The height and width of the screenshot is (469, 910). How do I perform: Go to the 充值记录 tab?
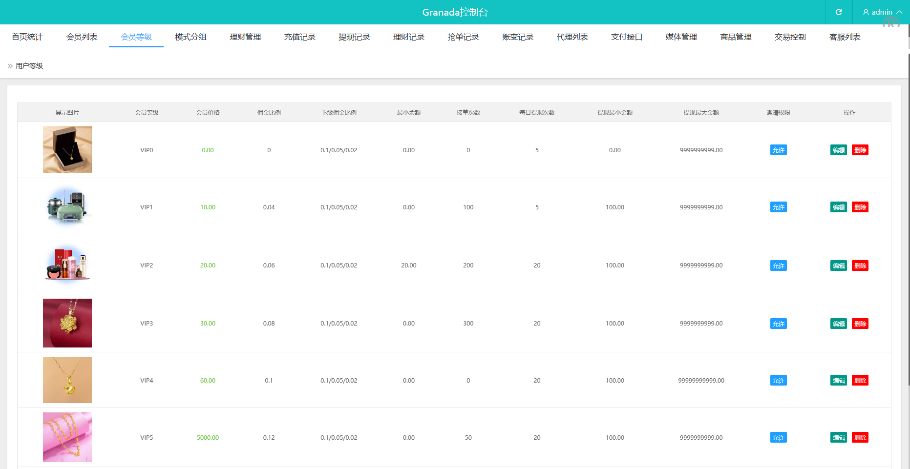click(x=299, y=37)
